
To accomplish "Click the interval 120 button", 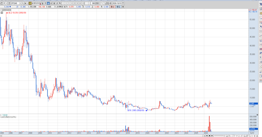I will 83,3.
